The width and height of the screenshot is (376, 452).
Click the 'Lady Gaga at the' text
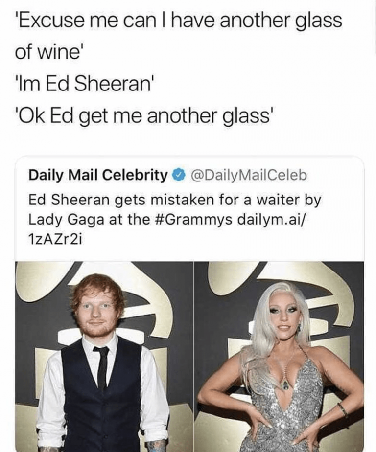[x=89, y=220]
